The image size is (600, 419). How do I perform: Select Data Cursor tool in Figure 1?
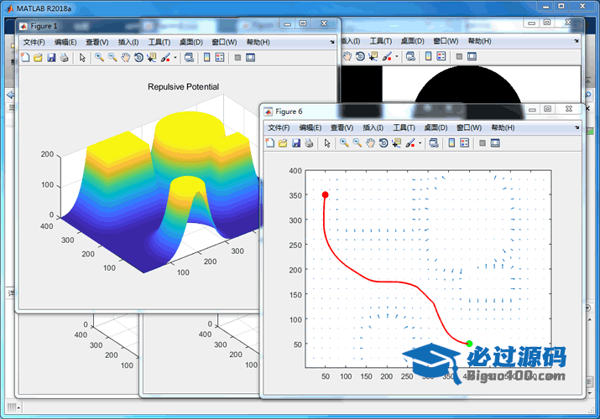[x=152, y=58]
